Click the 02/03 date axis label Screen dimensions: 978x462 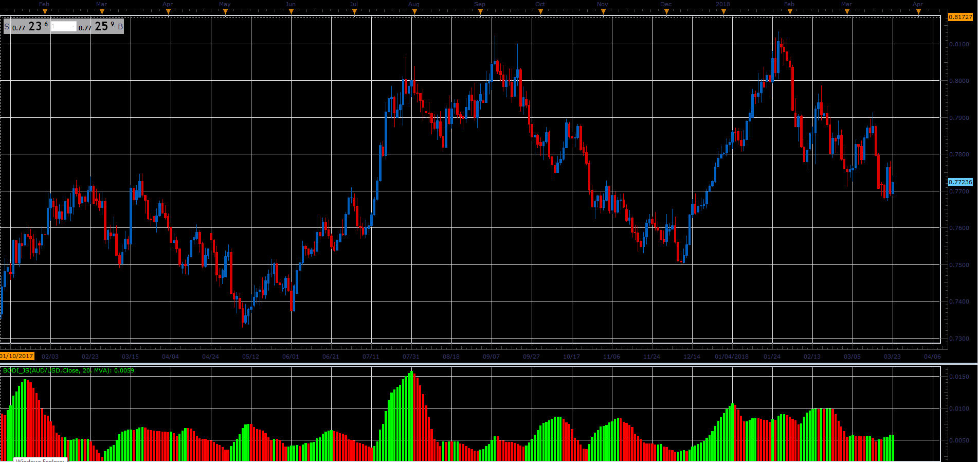point(50,357)
